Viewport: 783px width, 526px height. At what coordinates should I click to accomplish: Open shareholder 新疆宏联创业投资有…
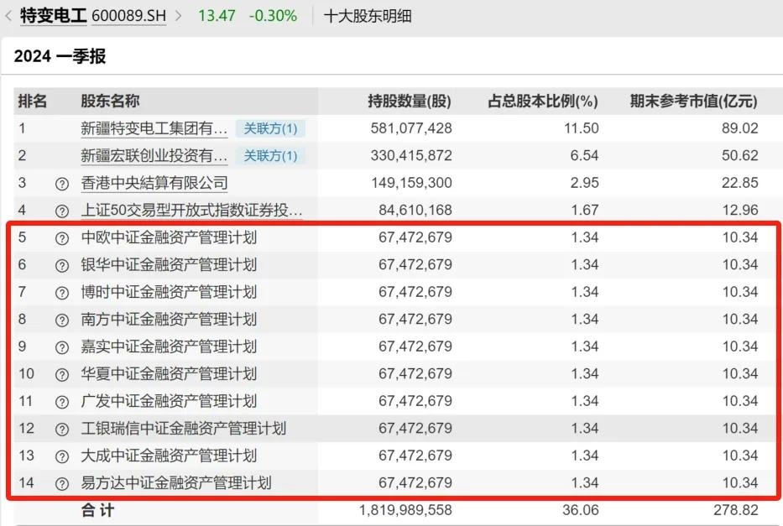tap(154, 156)
